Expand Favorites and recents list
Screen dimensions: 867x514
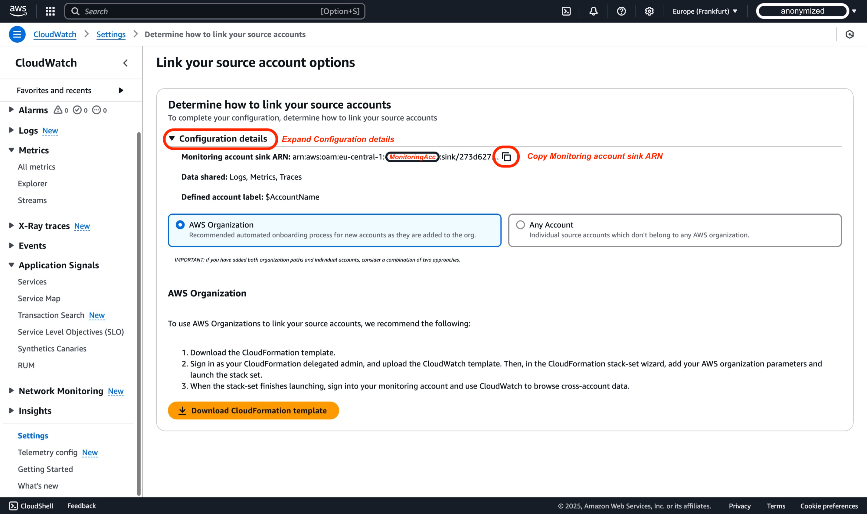(x=121, y=90)
